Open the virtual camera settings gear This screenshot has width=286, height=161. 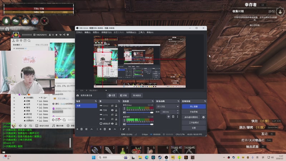(x=203, y=117)
